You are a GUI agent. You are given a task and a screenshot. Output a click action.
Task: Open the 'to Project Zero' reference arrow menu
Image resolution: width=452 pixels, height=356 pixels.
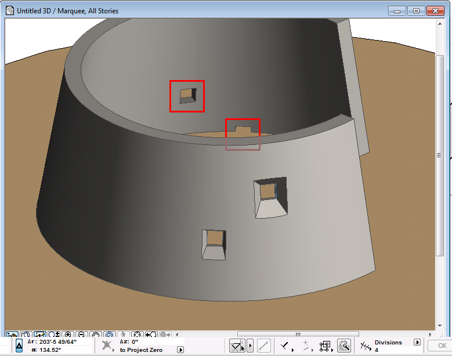(x=180, y=350)
